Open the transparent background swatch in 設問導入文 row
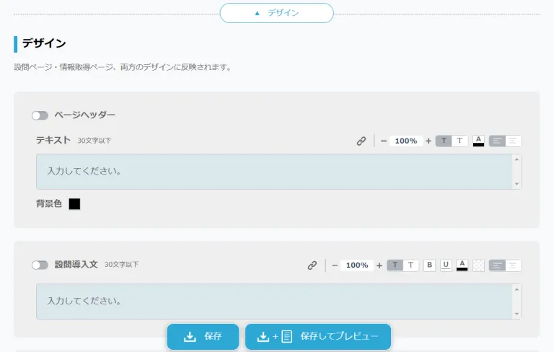Image resolution: width=554 pixels, height=352 pixels. click(478, 265)
